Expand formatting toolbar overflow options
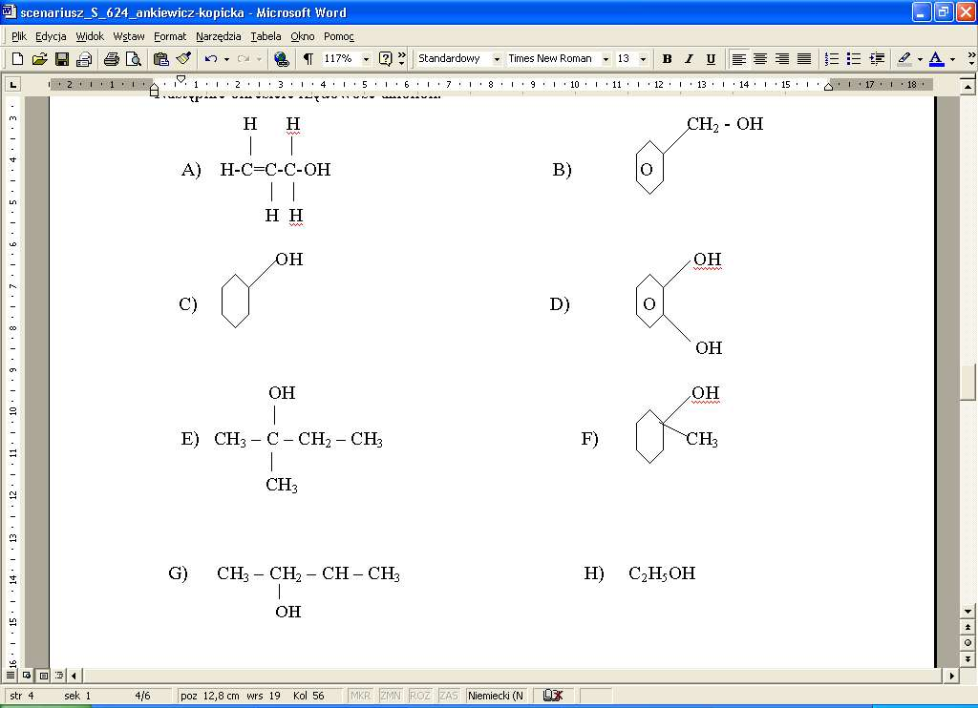The image size is (978, 708). pyautogui.click(x=970, y=58)
